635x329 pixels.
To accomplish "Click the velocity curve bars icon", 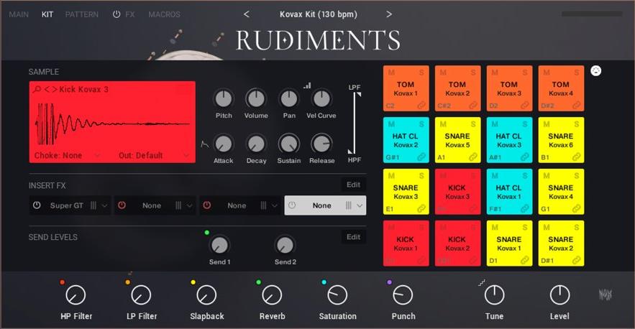I will 307,85.
